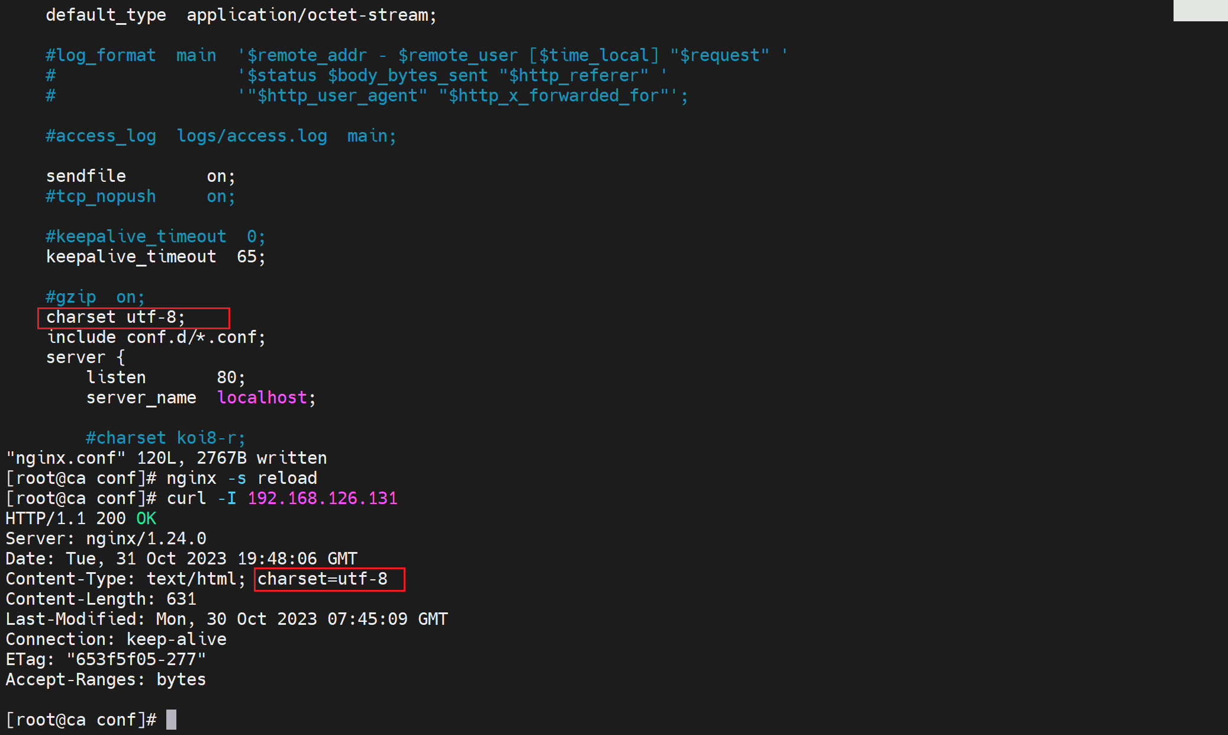The image size is (1228, 735).
Task: Click the "listen 80;" directive
Action: point(166,377)
